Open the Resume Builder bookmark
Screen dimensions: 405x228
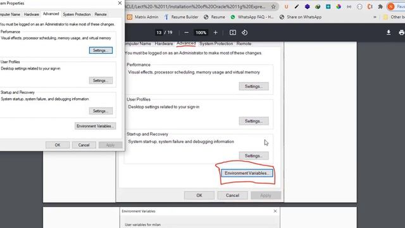[x=182, y=17]
